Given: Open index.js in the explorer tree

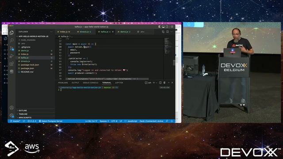Looking at the screenshot, I should [x=35, y=54].
